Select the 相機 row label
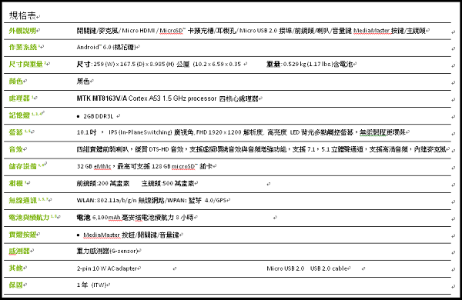Image resolution: width=462 pixels, height=300 pixels. [x=16, y=183]
